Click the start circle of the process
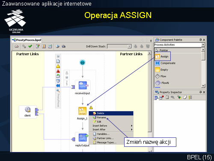 tap(83, 63)
